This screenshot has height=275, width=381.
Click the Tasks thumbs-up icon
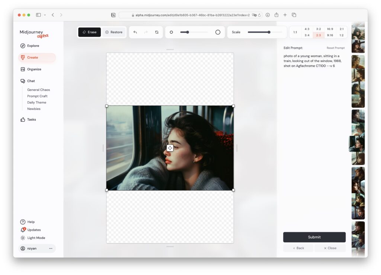(23, 119)
